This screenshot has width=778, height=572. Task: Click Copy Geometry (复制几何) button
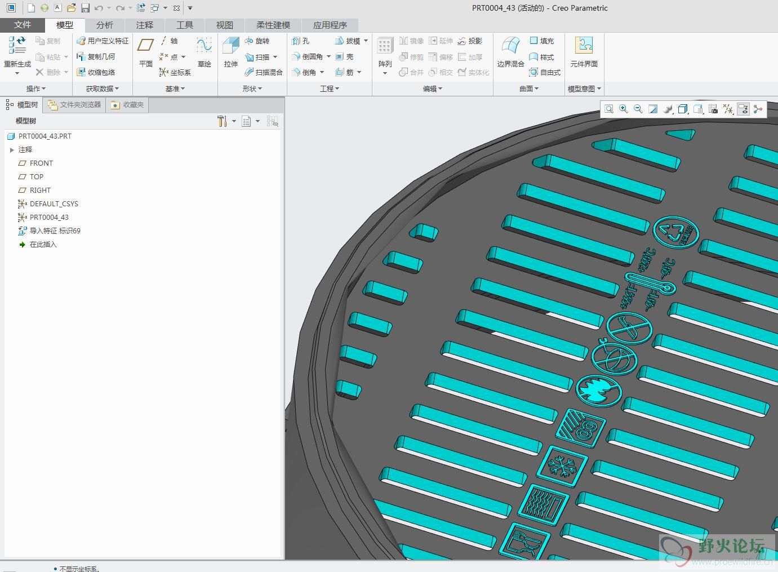(x=96, y=56)
